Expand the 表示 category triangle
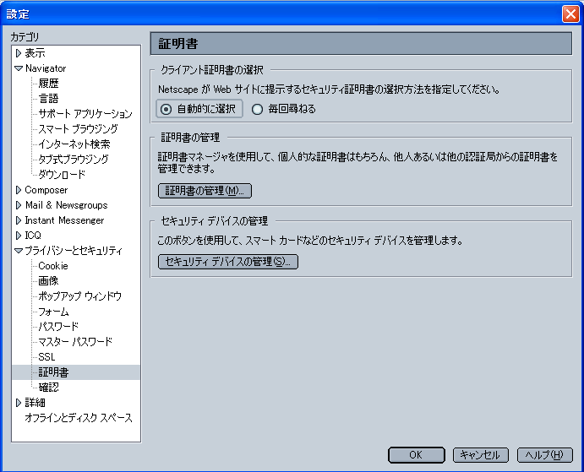This screenshot has width=584, height=472. (x=18, y=53)
